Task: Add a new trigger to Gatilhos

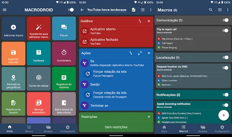Action: 149,21
